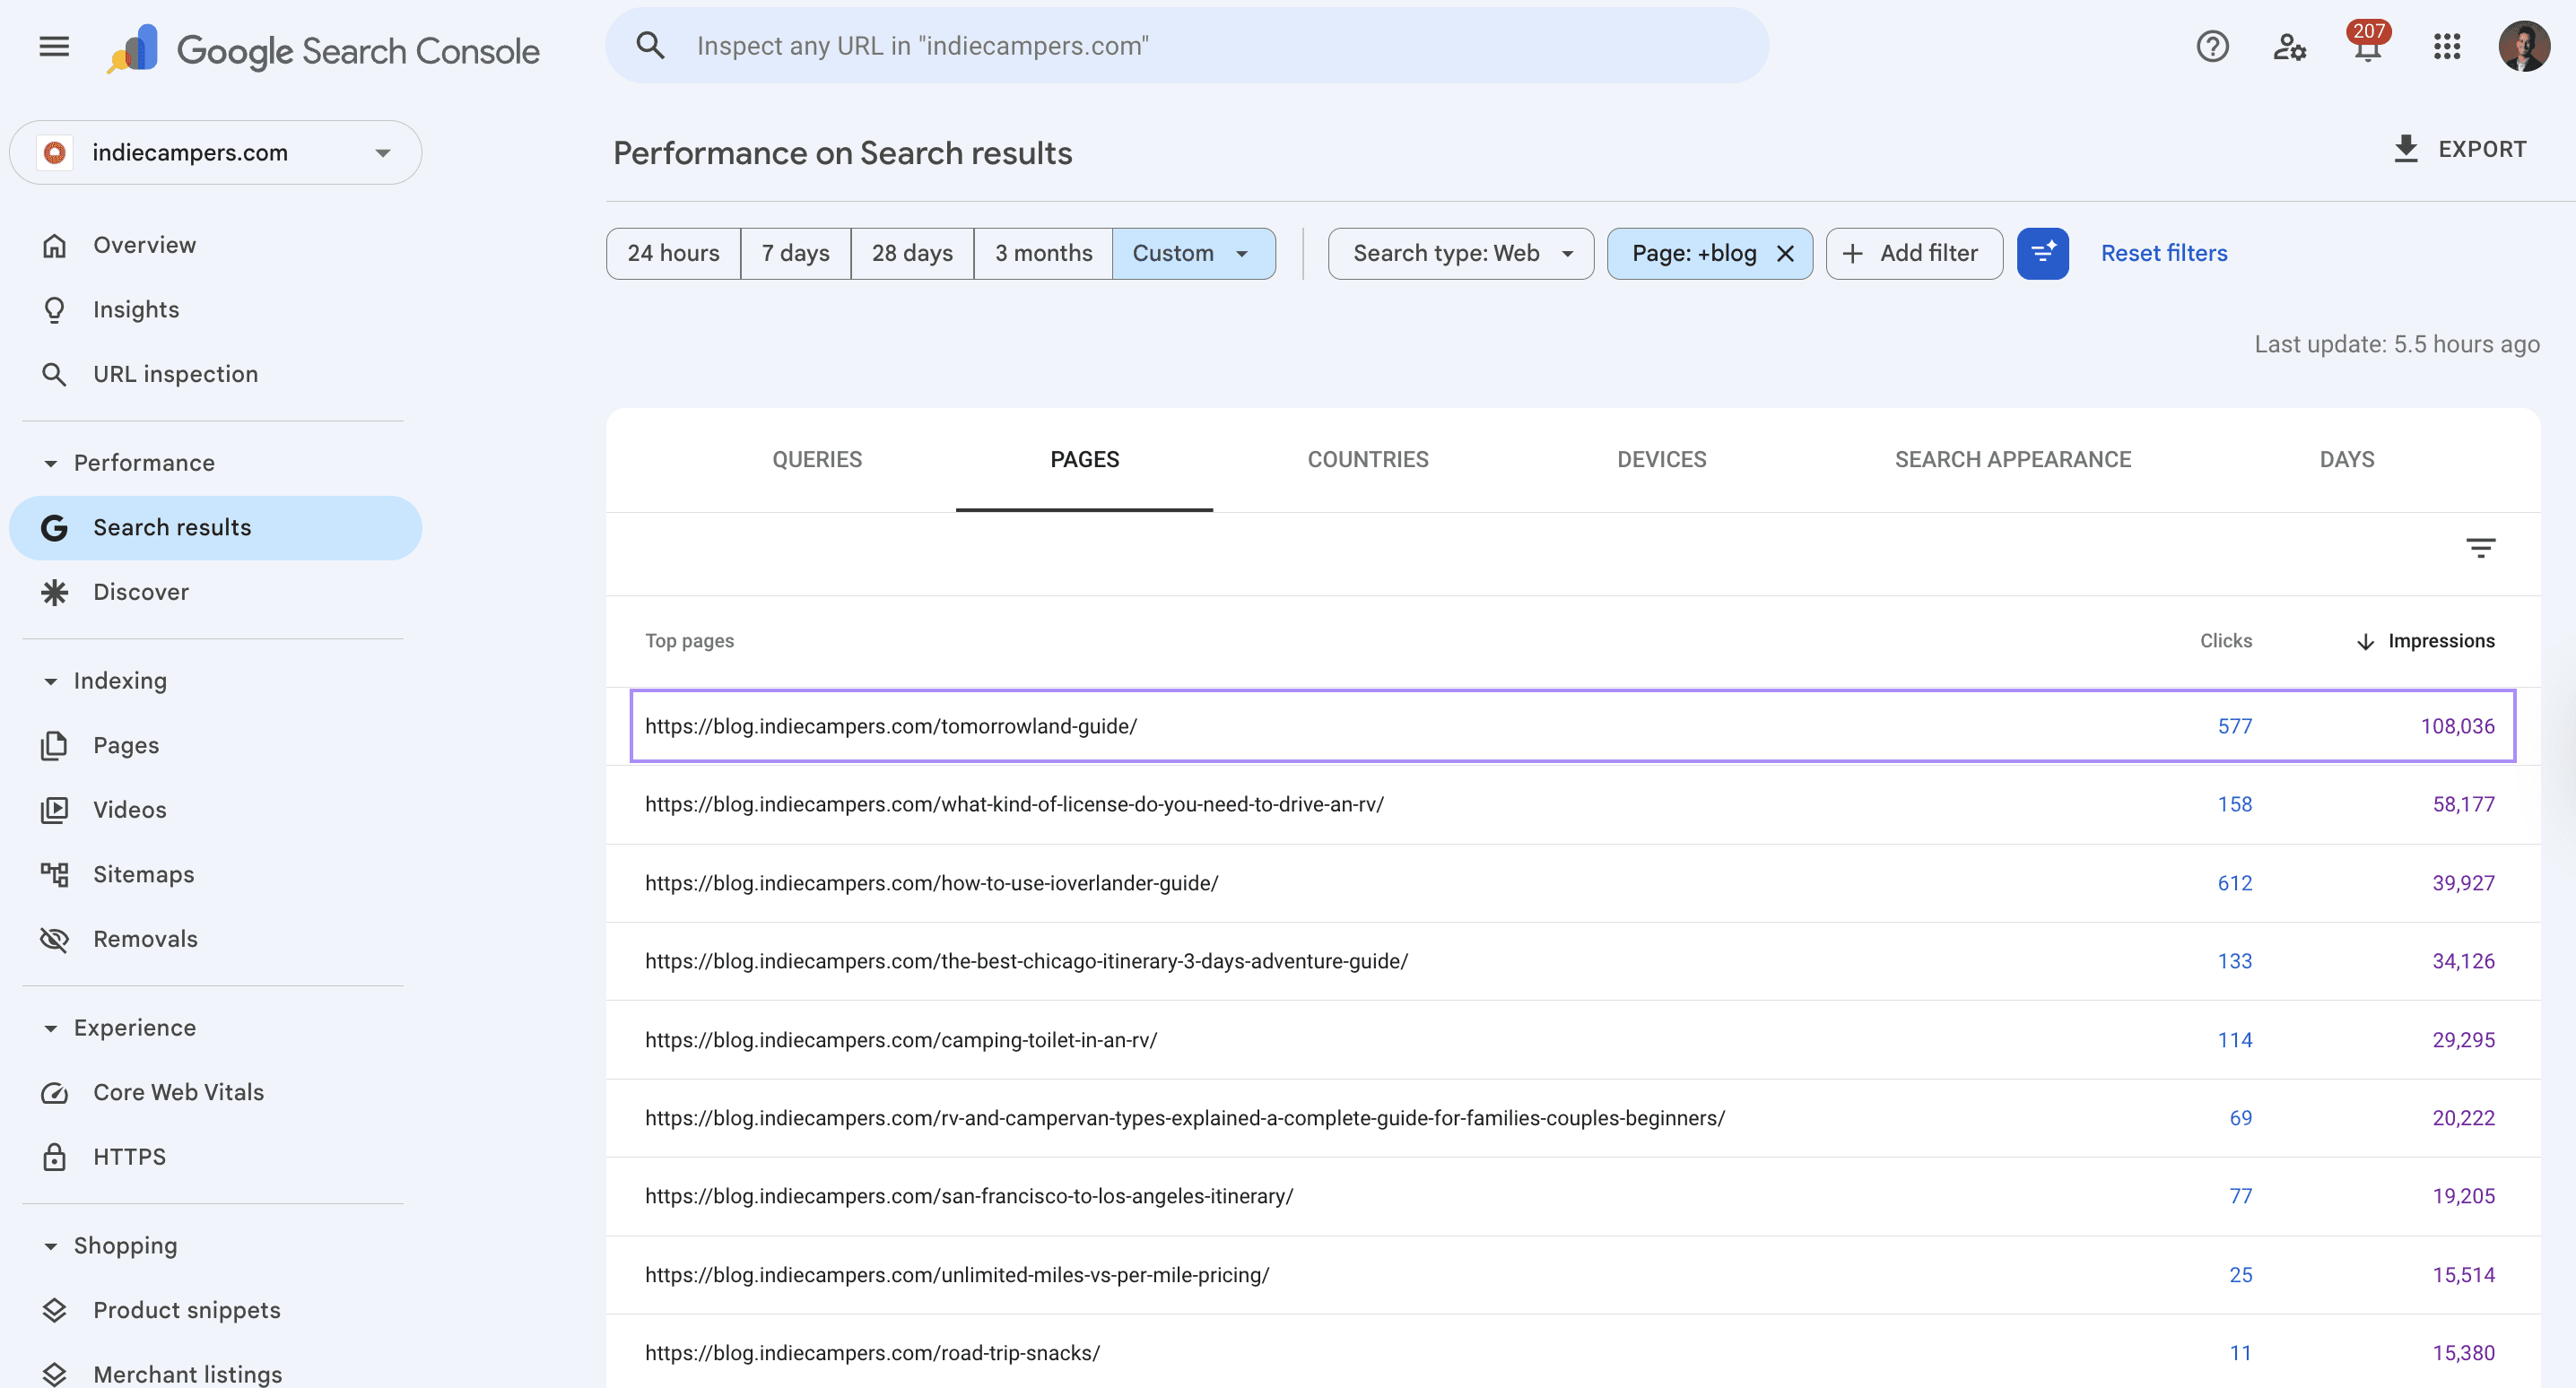The height and width of the screenshot is (1388, 2576).
Task: Switch to the Devices tab
Action: (1661, 459)
